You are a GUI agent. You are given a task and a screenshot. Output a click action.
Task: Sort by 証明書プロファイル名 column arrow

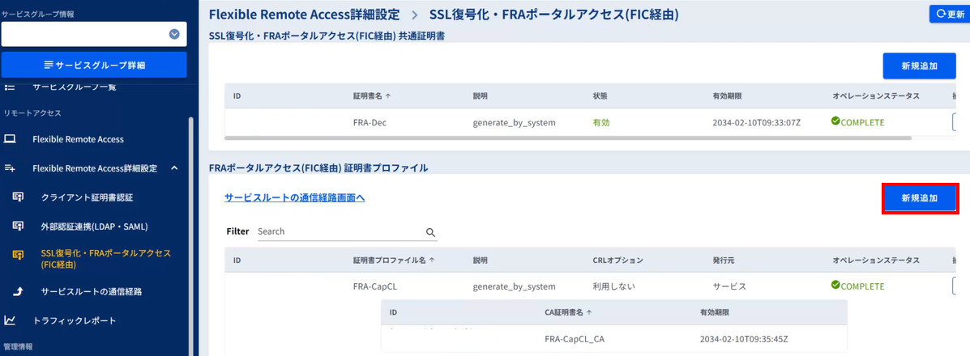tap(430, 261)
